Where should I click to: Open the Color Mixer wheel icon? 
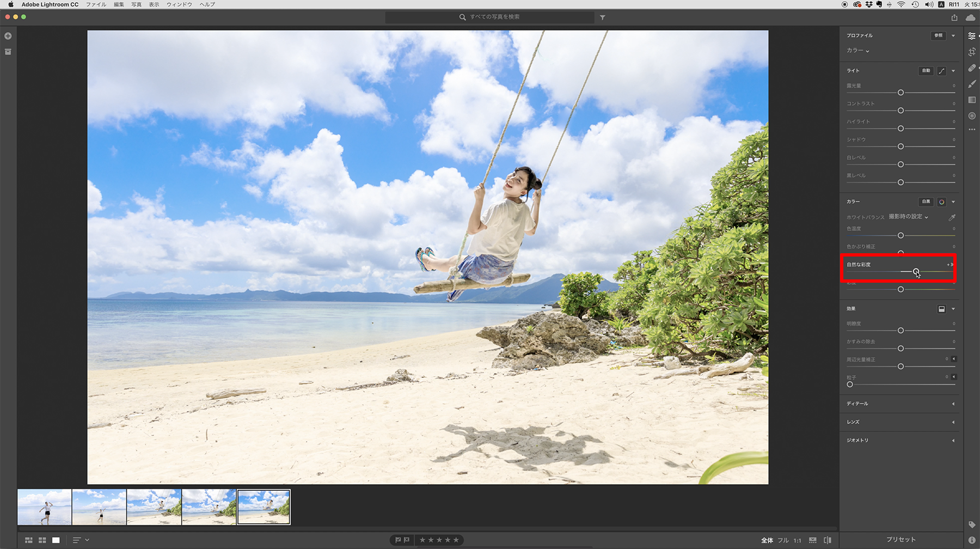(941, 202)
